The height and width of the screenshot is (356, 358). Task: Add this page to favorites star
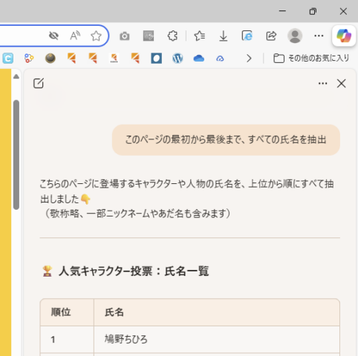pyautogui.click(x=96, y=36)
